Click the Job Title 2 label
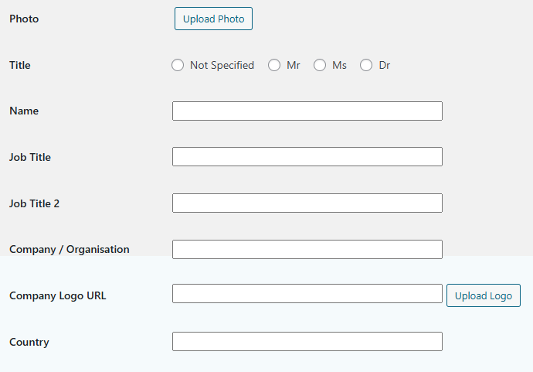 tap(35, 204)
